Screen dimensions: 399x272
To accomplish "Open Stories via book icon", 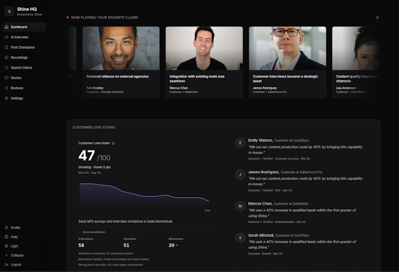I will [7, 78].
